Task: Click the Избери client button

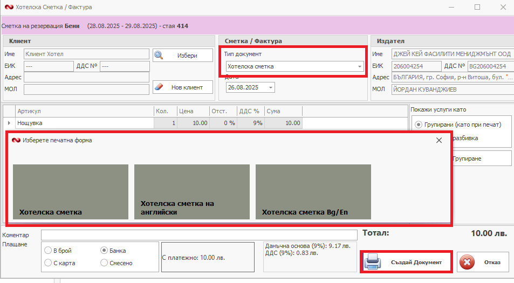Action: click(x=183, y=56)
